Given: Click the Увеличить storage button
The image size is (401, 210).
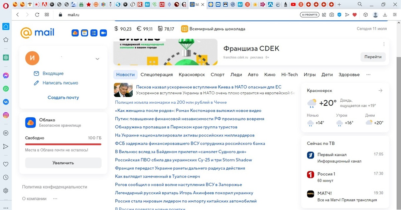Looking at the screenshot, I should point(63,163).
